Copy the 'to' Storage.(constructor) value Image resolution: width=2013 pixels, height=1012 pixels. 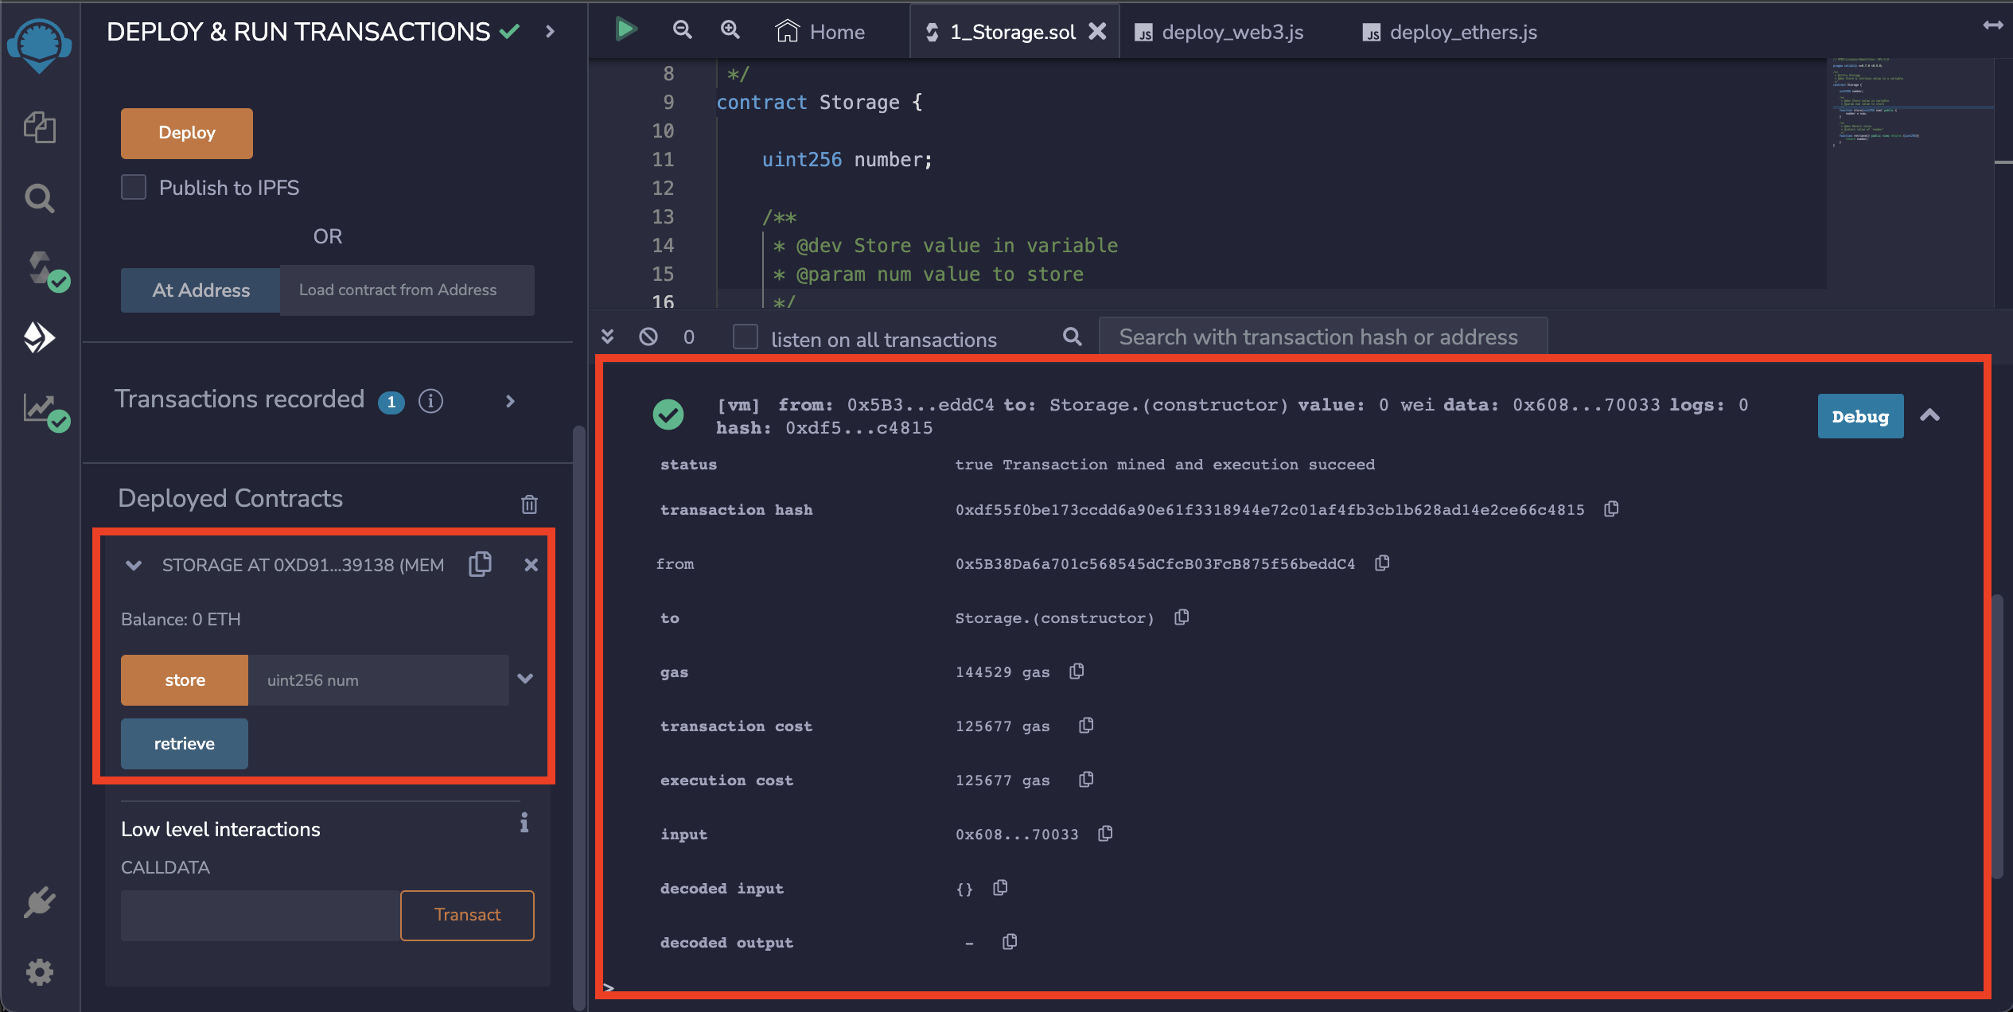click(x=1182, y=617)
